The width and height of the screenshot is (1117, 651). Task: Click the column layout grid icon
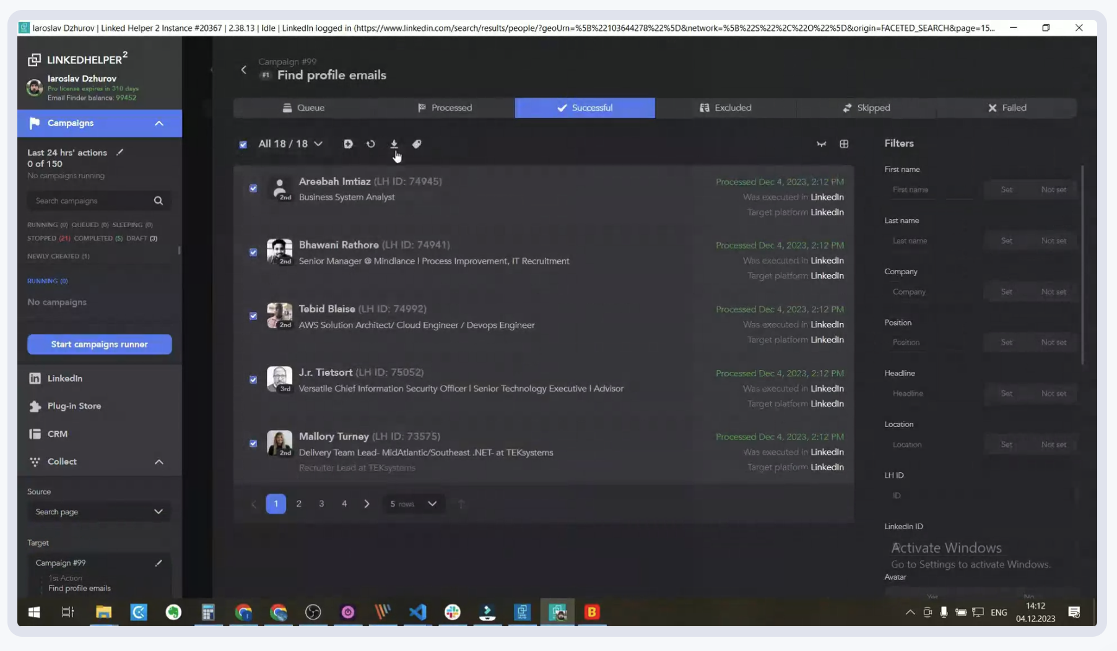(x=845, y=144)
